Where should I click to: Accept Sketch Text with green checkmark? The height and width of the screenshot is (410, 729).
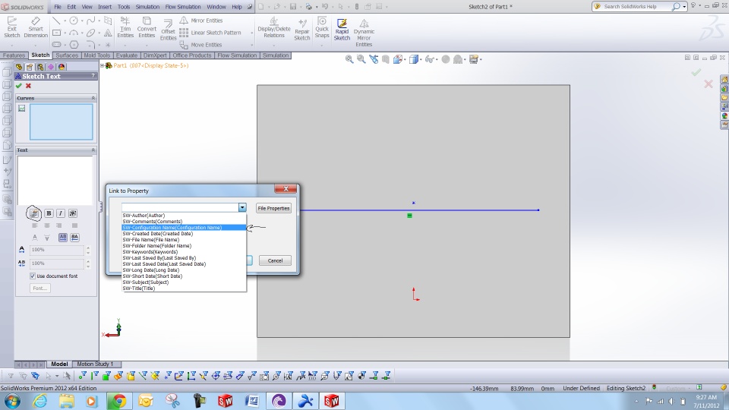coord(18,86)
